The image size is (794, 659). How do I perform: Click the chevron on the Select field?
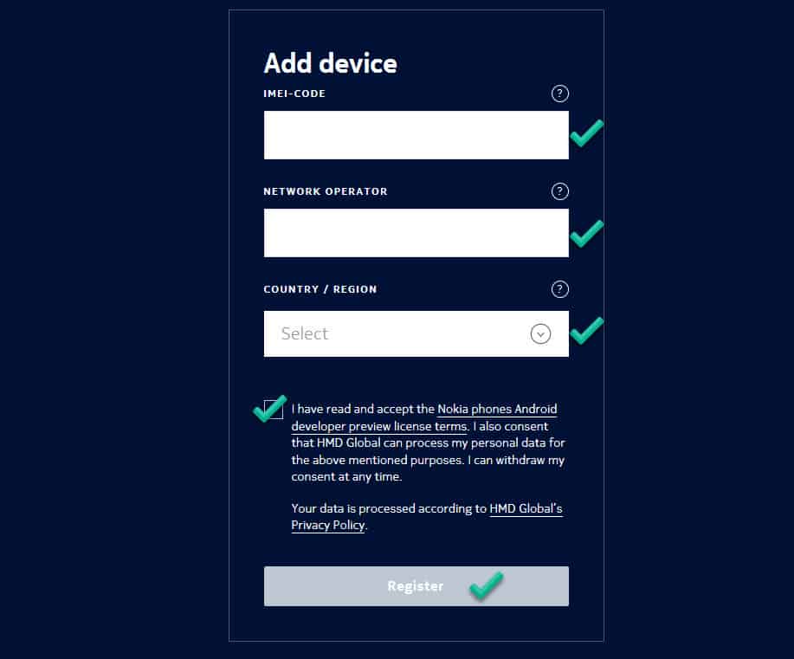[540, 333]
